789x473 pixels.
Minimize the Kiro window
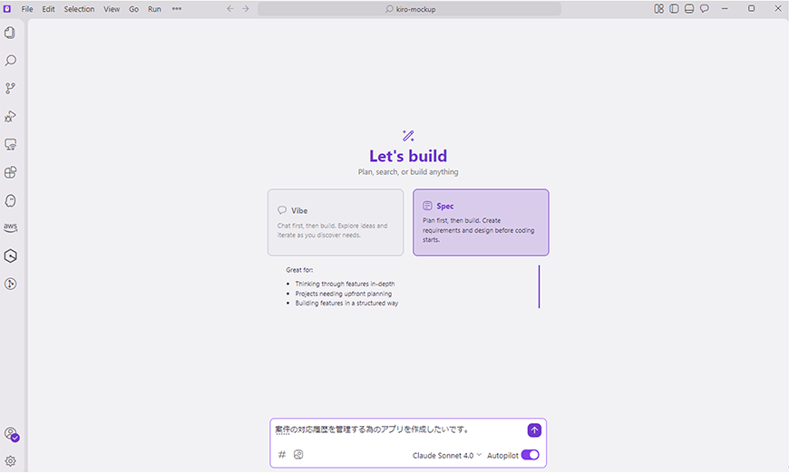pyautogui.click(x=725, y=8)
